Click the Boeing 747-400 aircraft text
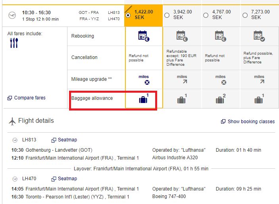279x204 pixels. click(x=169, y=196)
